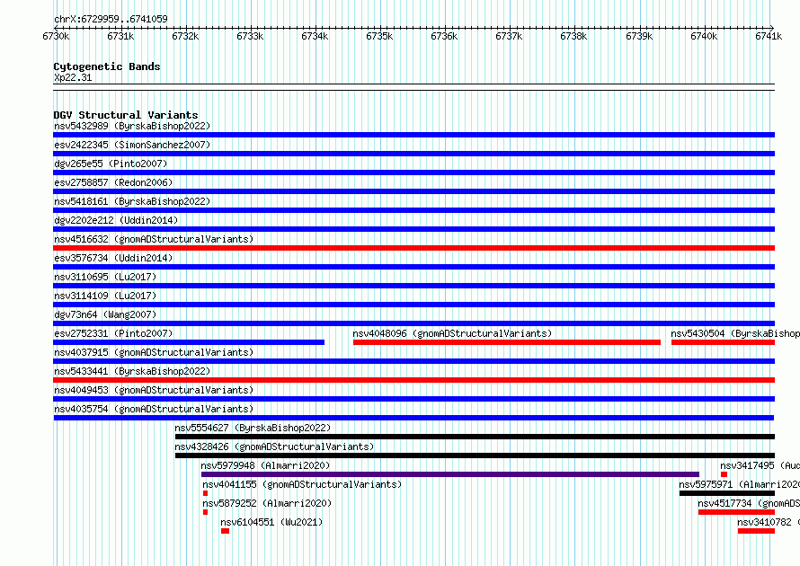The image size is (800, 566).
Task: Click the 6739k ruler position label
Action: (x=639, y=36)
